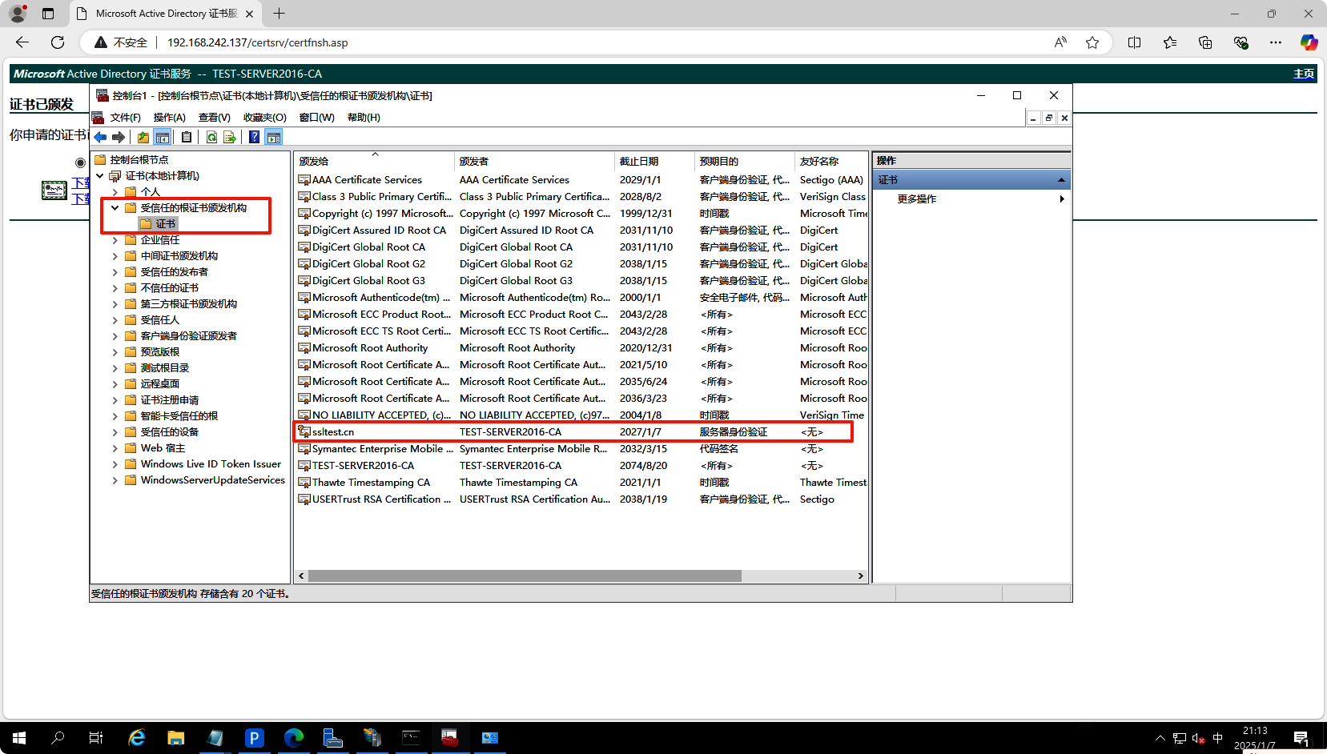
Task: Open the 操作(A) menu
Action: click(x=170, y=118)
